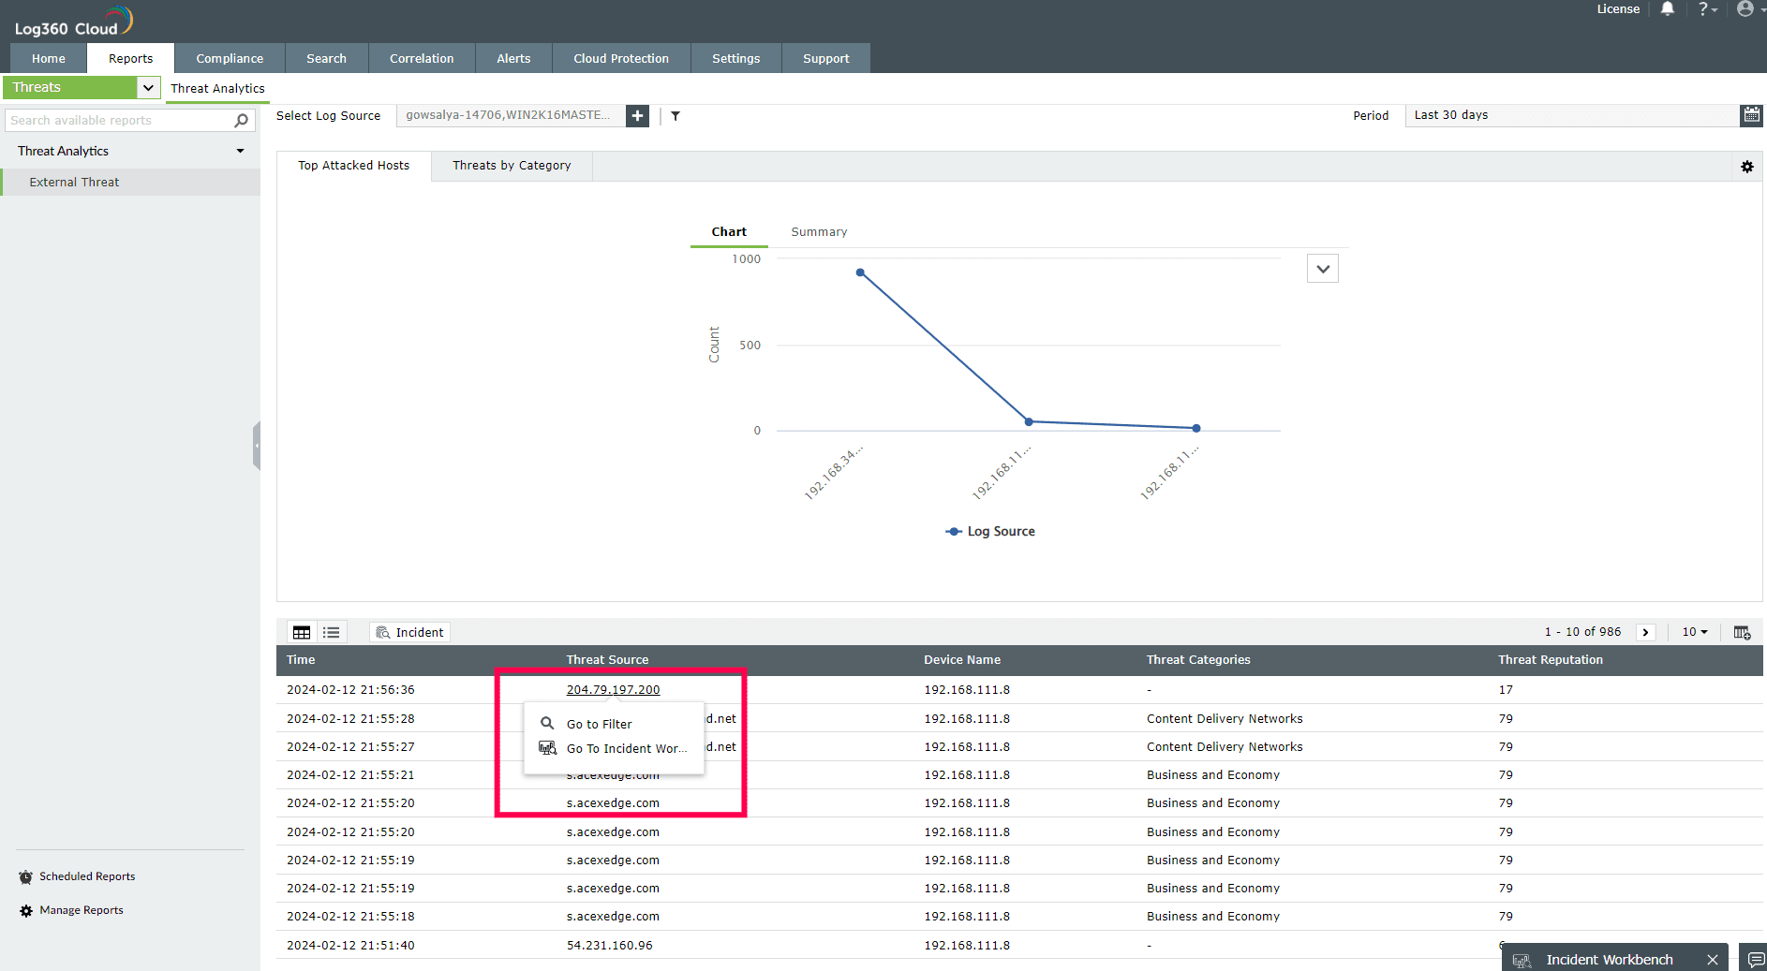Select the Top Attacked Hosts tab

[354, 166]
